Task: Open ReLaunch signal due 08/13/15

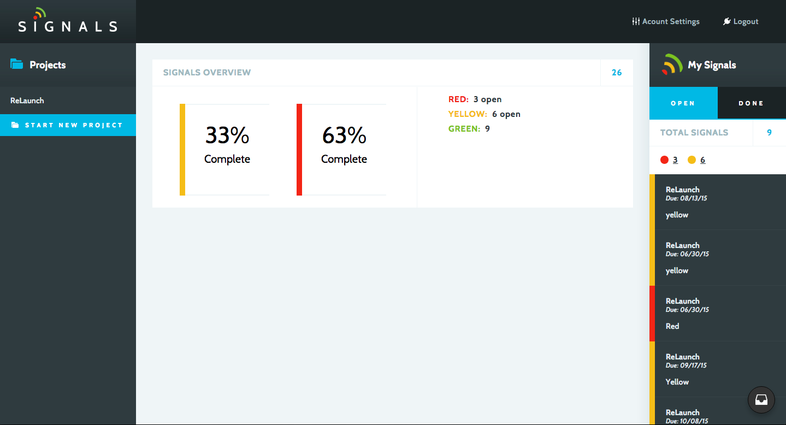Action: (718, 202)
